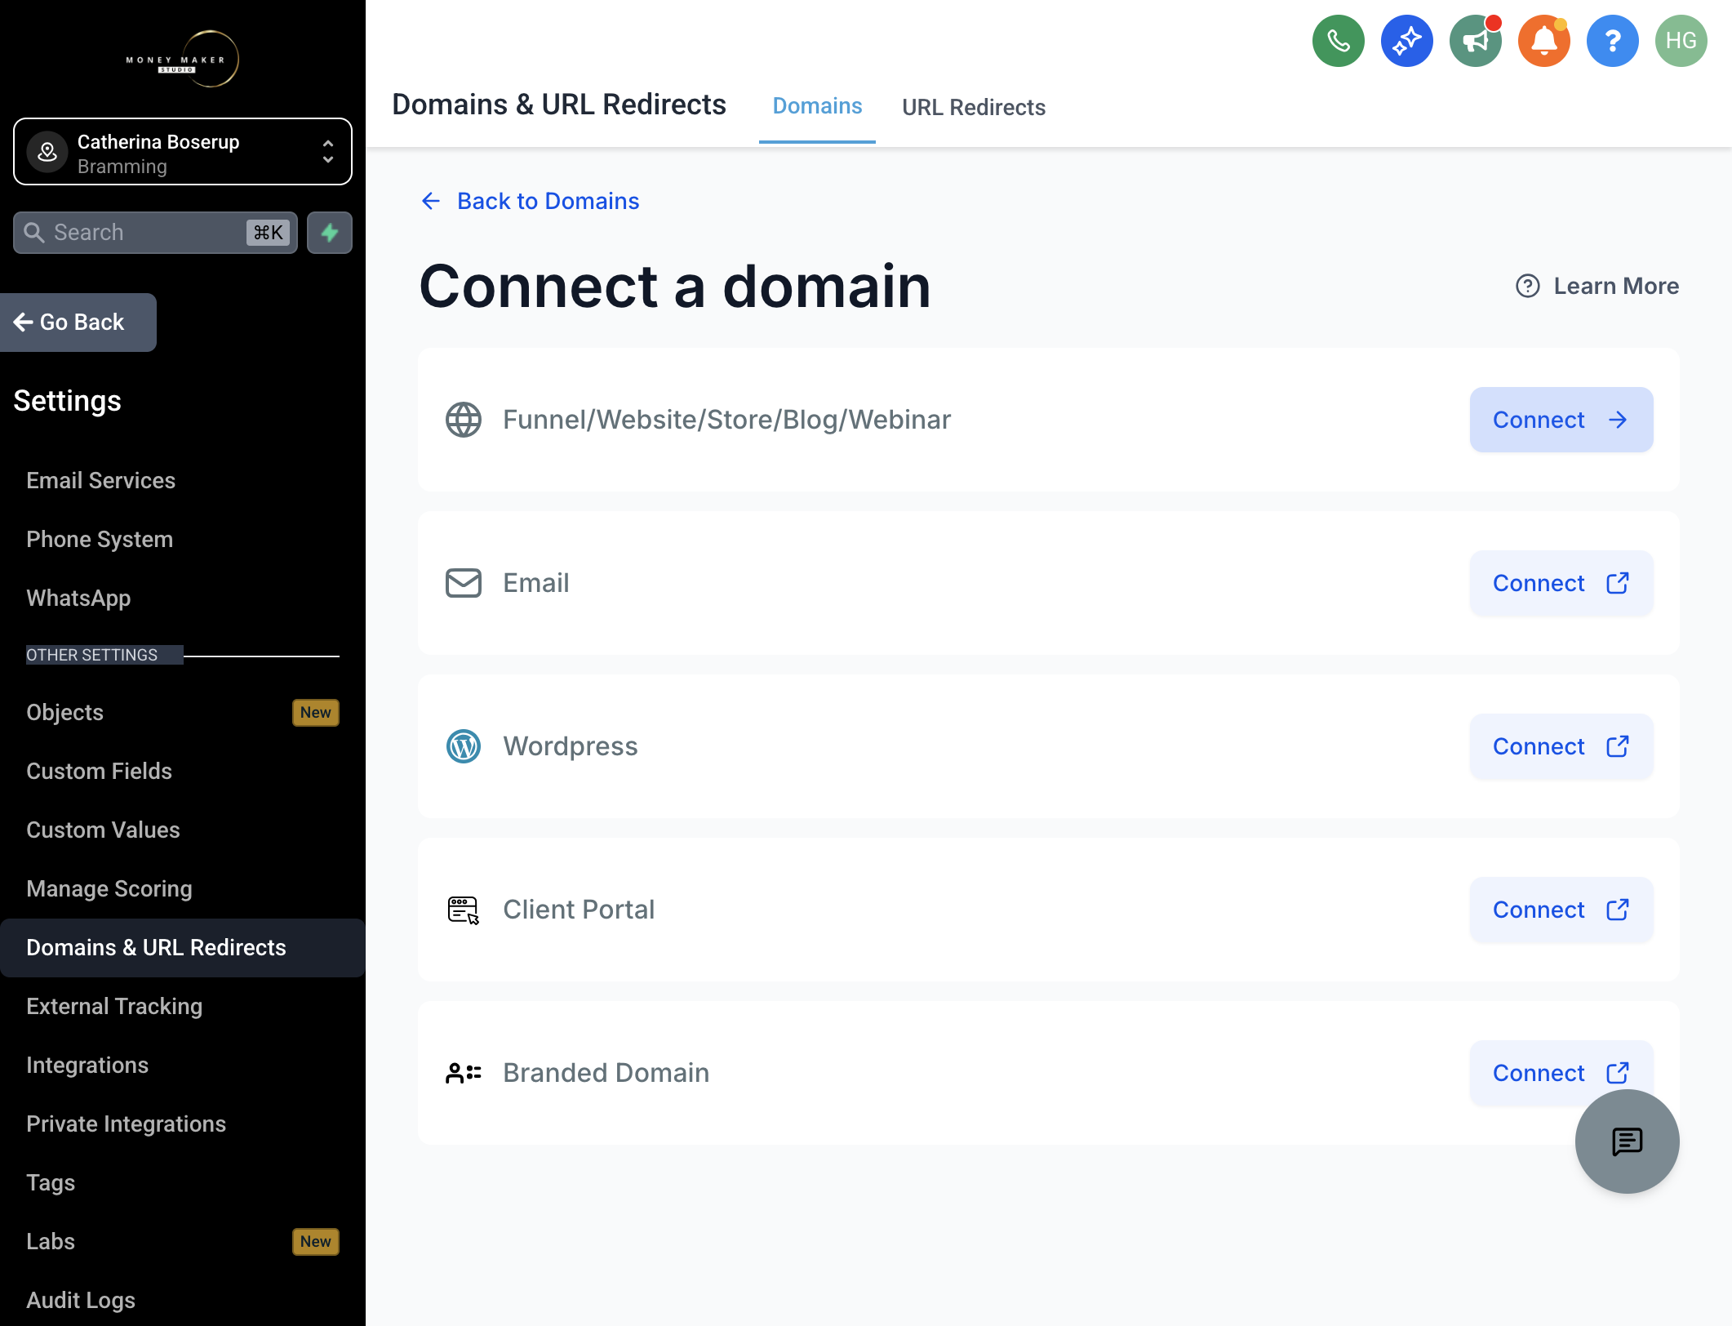The width and height of the screenshot is (1732, 1326).
Task: Switch to the URL Redirects tab
Action: point(974,107)
